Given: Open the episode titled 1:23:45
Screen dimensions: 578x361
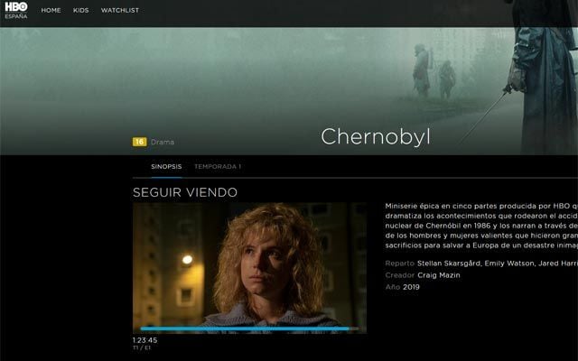Looking at the screenshot, I should [x=144, y=340].
